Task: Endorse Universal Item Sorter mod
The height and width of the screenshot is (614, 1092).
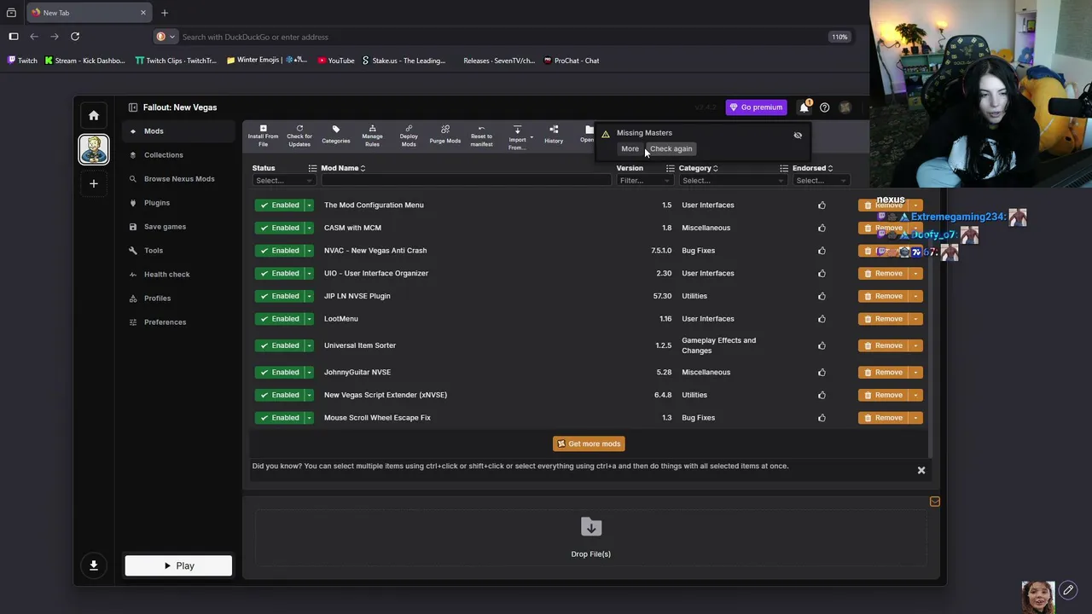Action: pos(822,345)
